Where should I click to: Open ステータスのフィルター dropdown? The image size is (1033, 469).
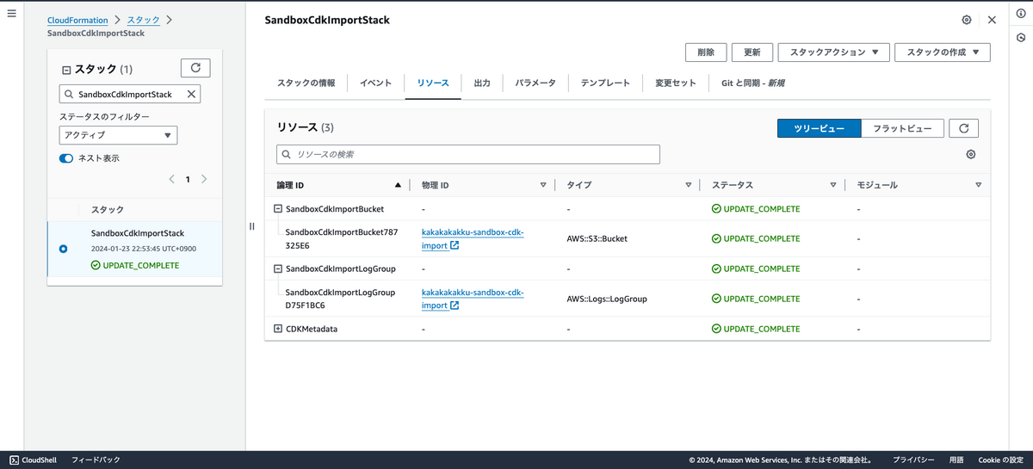(x=118, y=135)
